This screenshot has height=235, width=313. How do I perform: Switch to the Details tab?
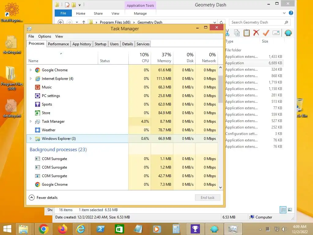click(x=127, y=44)
